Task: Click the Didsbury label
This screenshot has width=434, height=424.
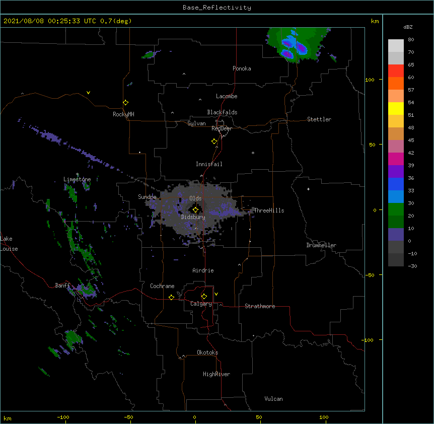Action: pyautogui.click(x=193, y=217)
